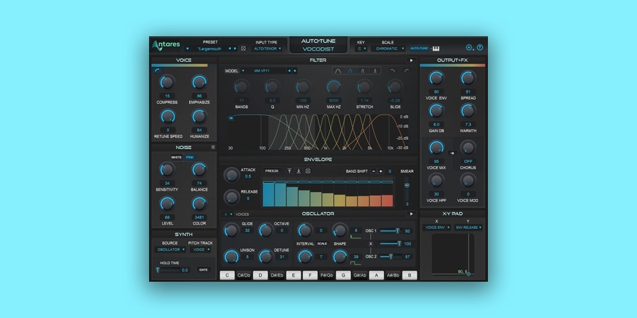
Task: Toggle the Gate button in Synth
Action: tap(203, 270)
